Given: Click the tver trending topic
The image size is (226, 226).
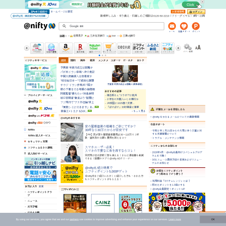Looking at the screenshot, I should (114, 36).
